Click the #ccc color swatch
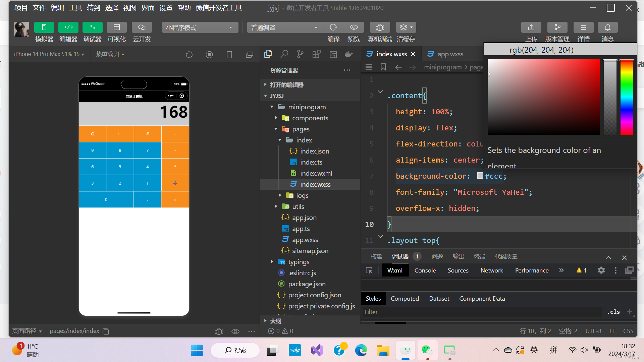Image resolution: width=644 pixels, height=362 pixels. point(480,176)
